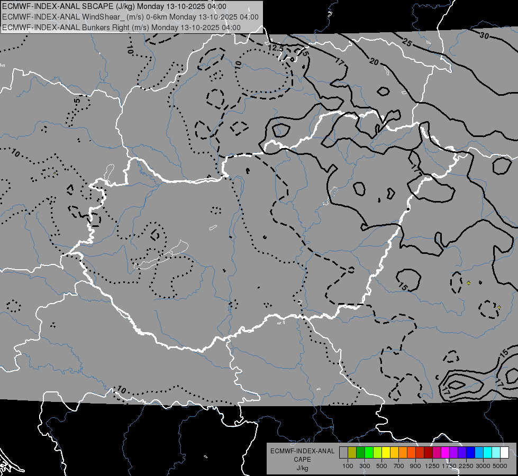The height and width of the screenshot is (476, 518).
Task: Click legend value 900
Action: click(x=415, y=466)
